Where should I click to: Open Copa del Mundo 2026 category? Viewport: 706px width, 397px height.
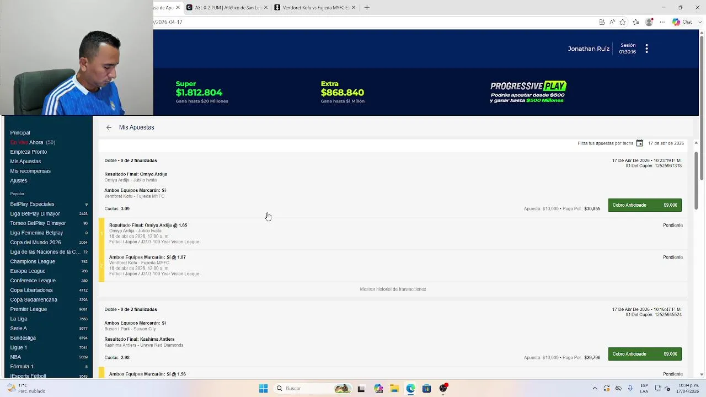(x=49, y=243)
